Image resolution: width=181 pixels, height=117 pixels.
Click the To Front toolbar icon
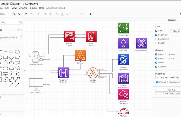click(46, 14)
